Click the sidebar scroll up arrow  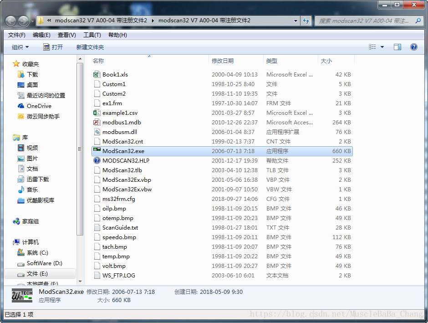pyautogui.click(x=80, y=59)
